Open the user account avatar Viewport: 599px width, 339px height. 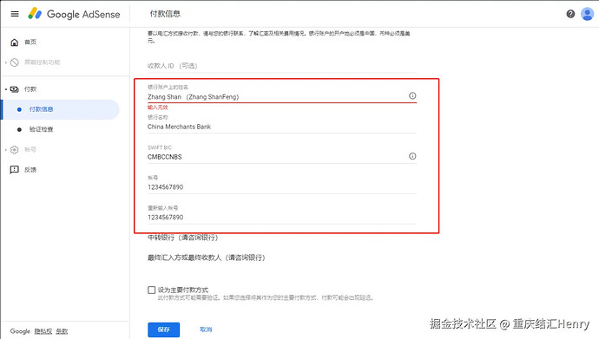point(587,14)
